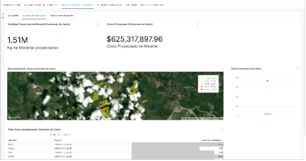This screenshot has height=161, width=306.
Task: Open Cantidad Proyectada de Material options menu
Action: [x=98, y=24]
